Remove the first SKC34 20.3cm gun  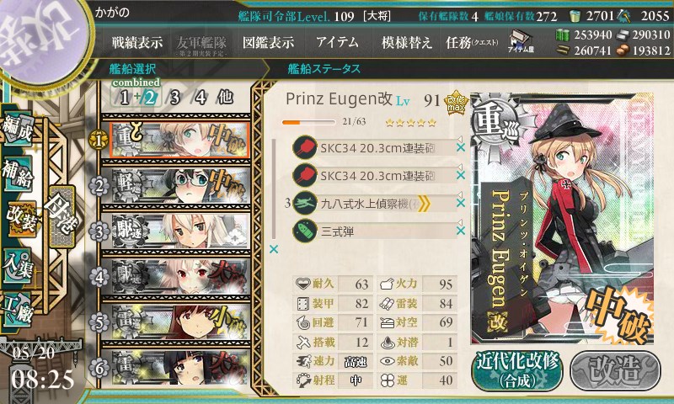[x=460, y=147]
